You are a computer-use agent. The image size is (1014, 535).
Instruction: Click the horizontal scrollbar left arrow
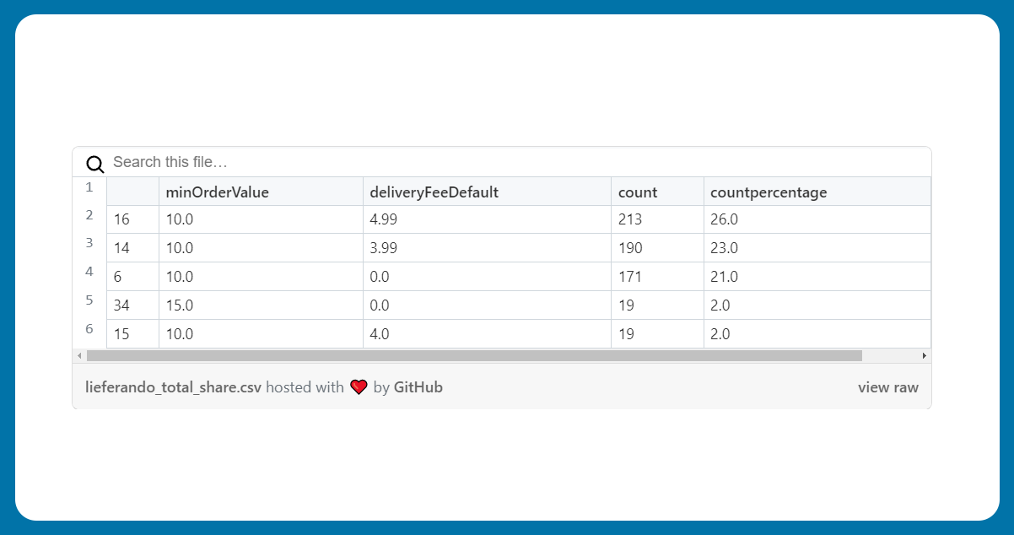(80, 356)
